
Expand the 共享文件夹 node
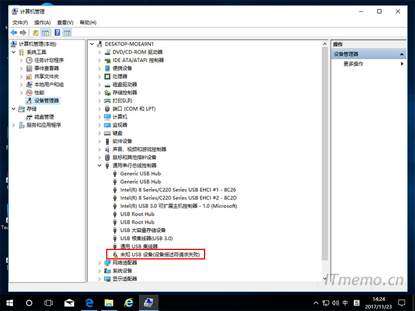point(21,76)
